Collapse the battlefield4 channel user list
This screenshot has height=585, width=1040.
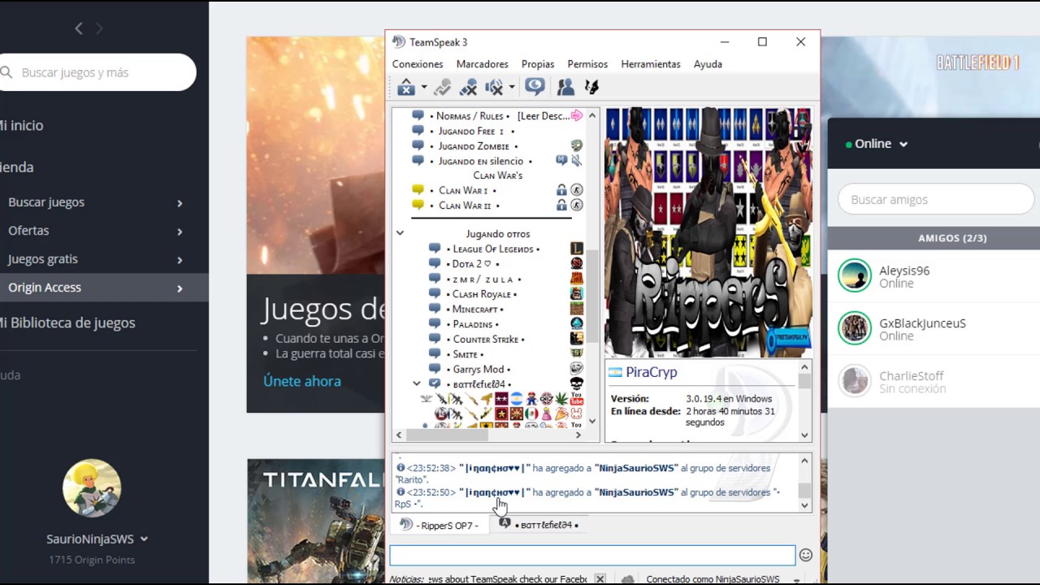point(417,383)
